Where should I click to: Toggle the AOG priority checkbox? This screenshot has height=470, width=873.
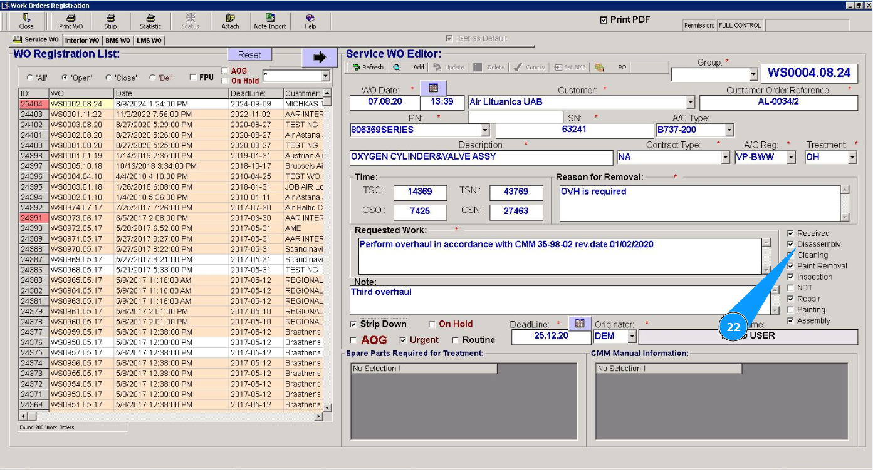coord(353,340)
